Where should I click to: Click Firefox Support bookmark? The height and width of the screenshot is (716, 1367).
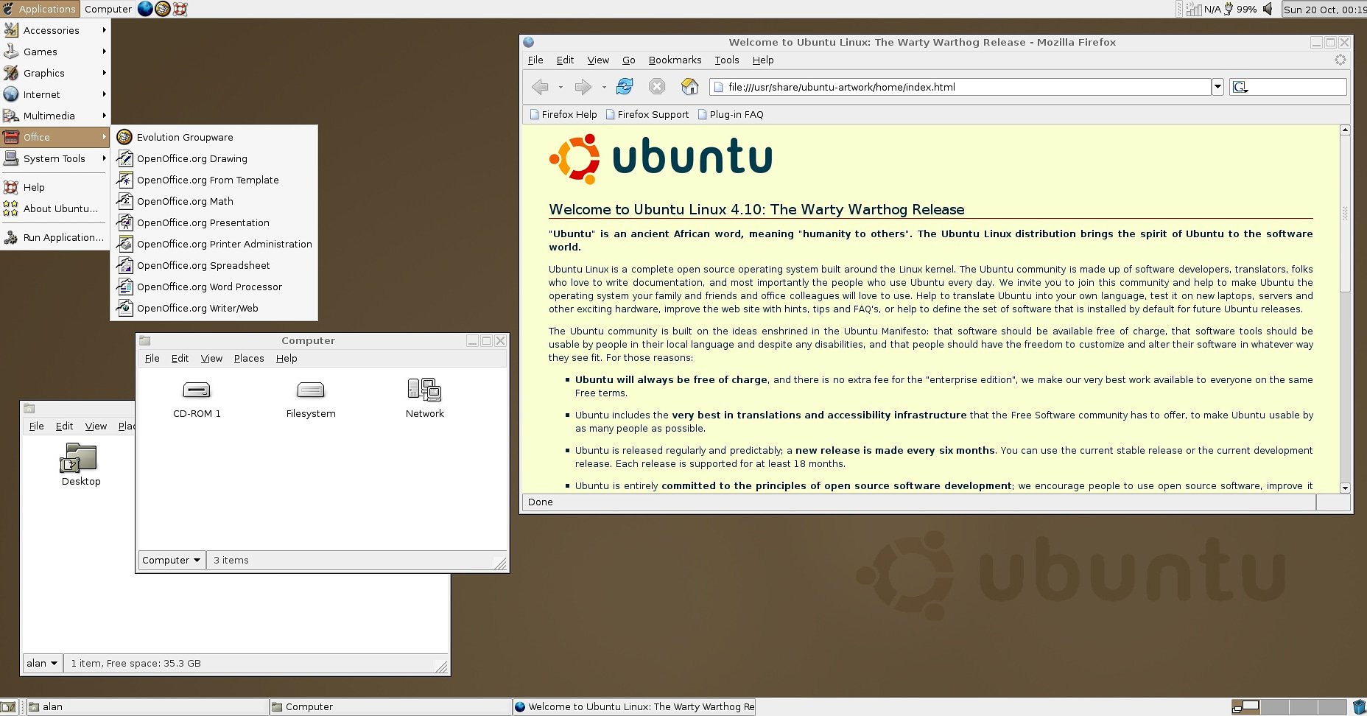(647, 115)
